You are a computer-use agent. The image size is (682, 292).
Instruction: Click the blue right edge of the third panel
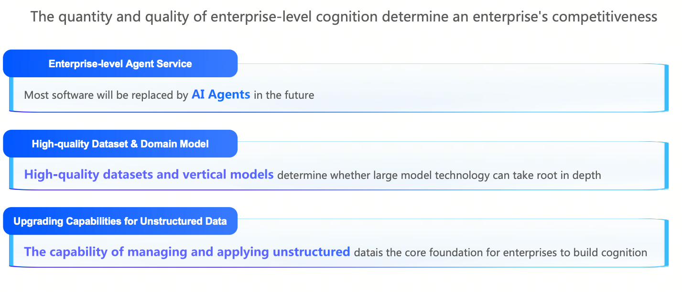pyautogui.click(x=666, y=243)
